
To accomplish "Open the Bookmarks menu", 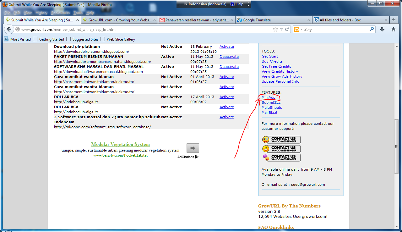I will (x=60, y=13).
